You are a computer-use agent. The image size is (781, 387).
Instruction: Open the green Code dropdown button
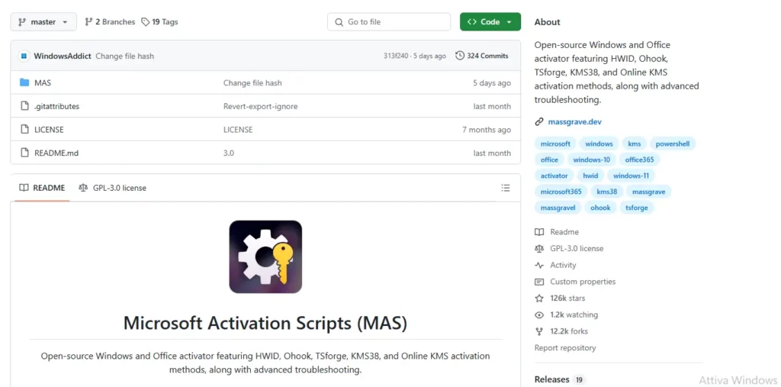490,22
